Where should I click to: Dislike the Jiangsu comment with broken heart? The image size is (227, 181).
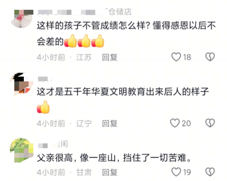[210, 57]
